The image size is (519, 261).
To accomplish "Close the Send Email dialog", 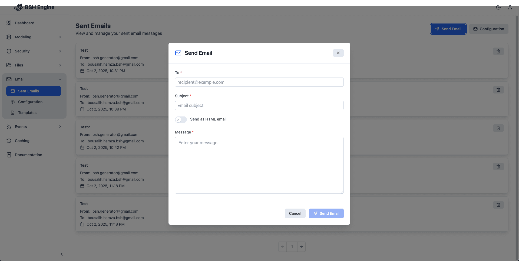I will 338,53.
